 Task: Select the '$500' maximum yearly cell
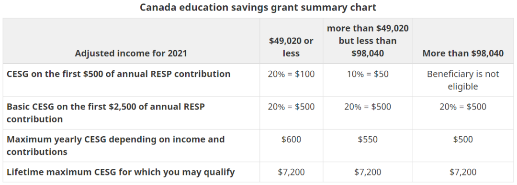[463, 139]
